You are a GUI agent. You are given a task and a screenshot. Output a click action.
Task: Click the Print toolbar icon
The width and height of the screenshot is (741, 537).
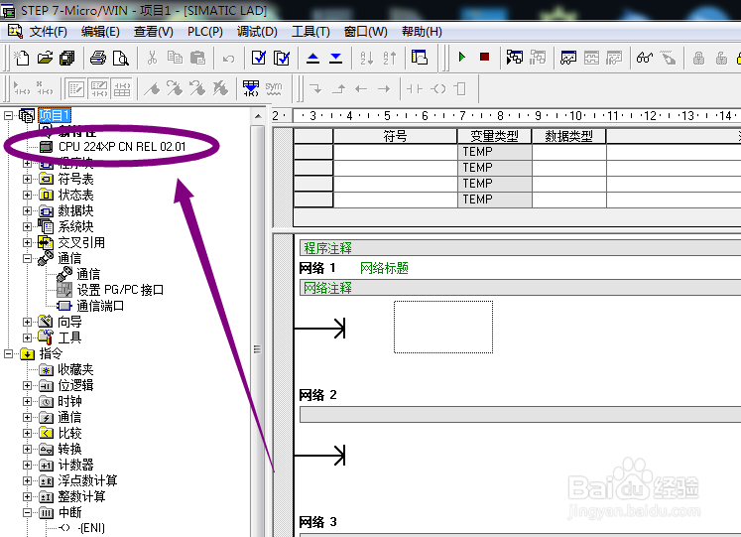98,59
